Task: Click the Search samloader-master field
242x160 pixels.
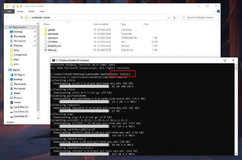Action: 199,17
